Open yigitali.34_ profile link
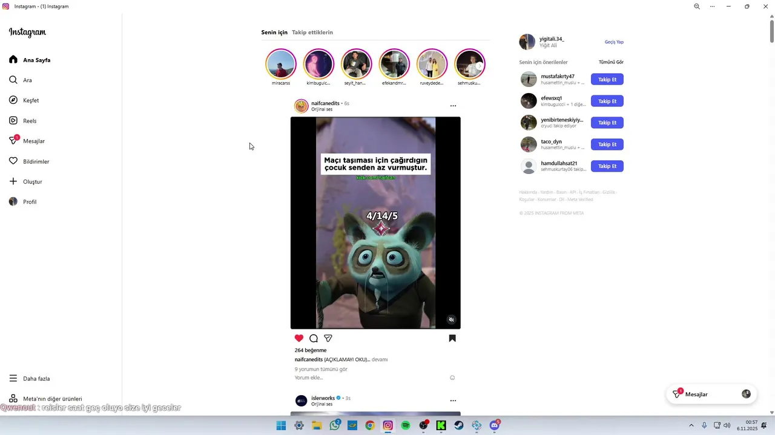775x435 pixels. click(x=552, y=39)
